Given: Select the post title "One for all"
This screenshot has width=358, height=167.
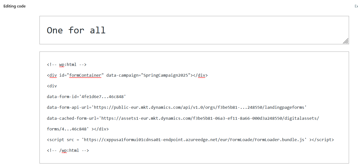Looking at the screenshot, I should click(76, 30).
